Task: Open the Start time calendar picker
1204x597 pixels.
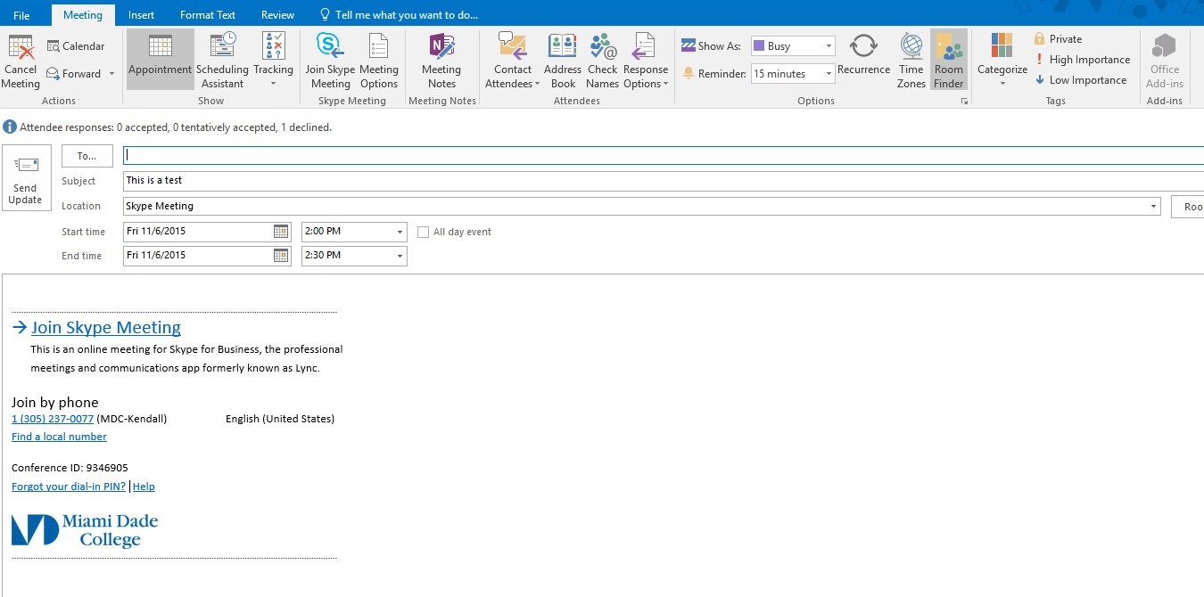Action: pos(281,232)
